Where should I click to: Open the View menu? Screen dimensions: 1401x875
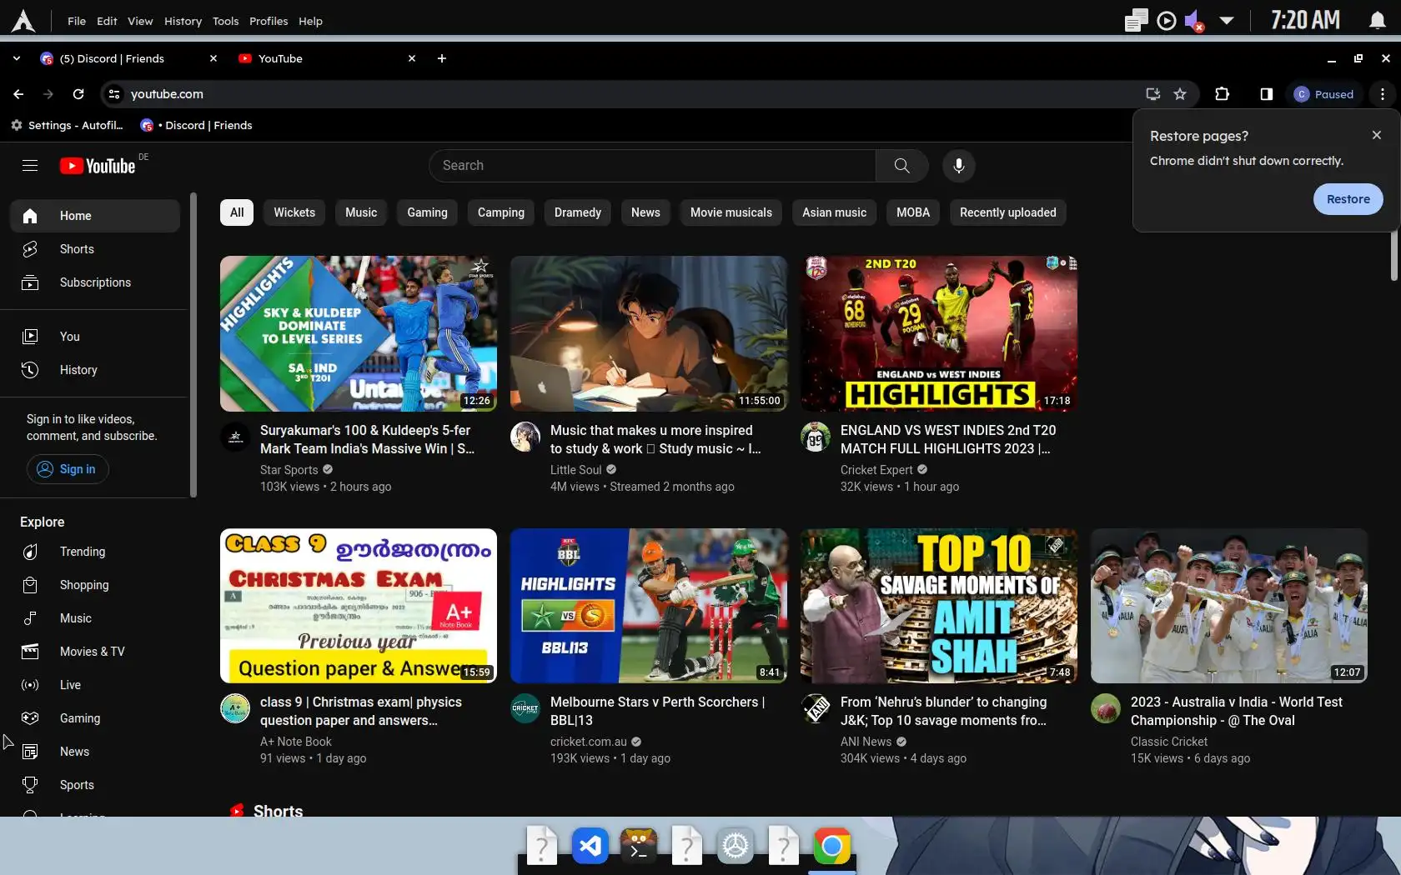140,21
